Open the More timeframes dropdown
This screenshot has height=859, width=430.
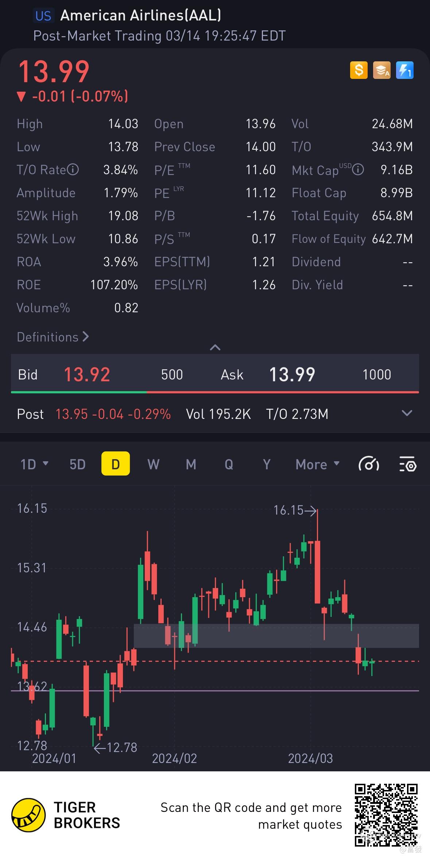pyautogui.click(x=317, y=465)
